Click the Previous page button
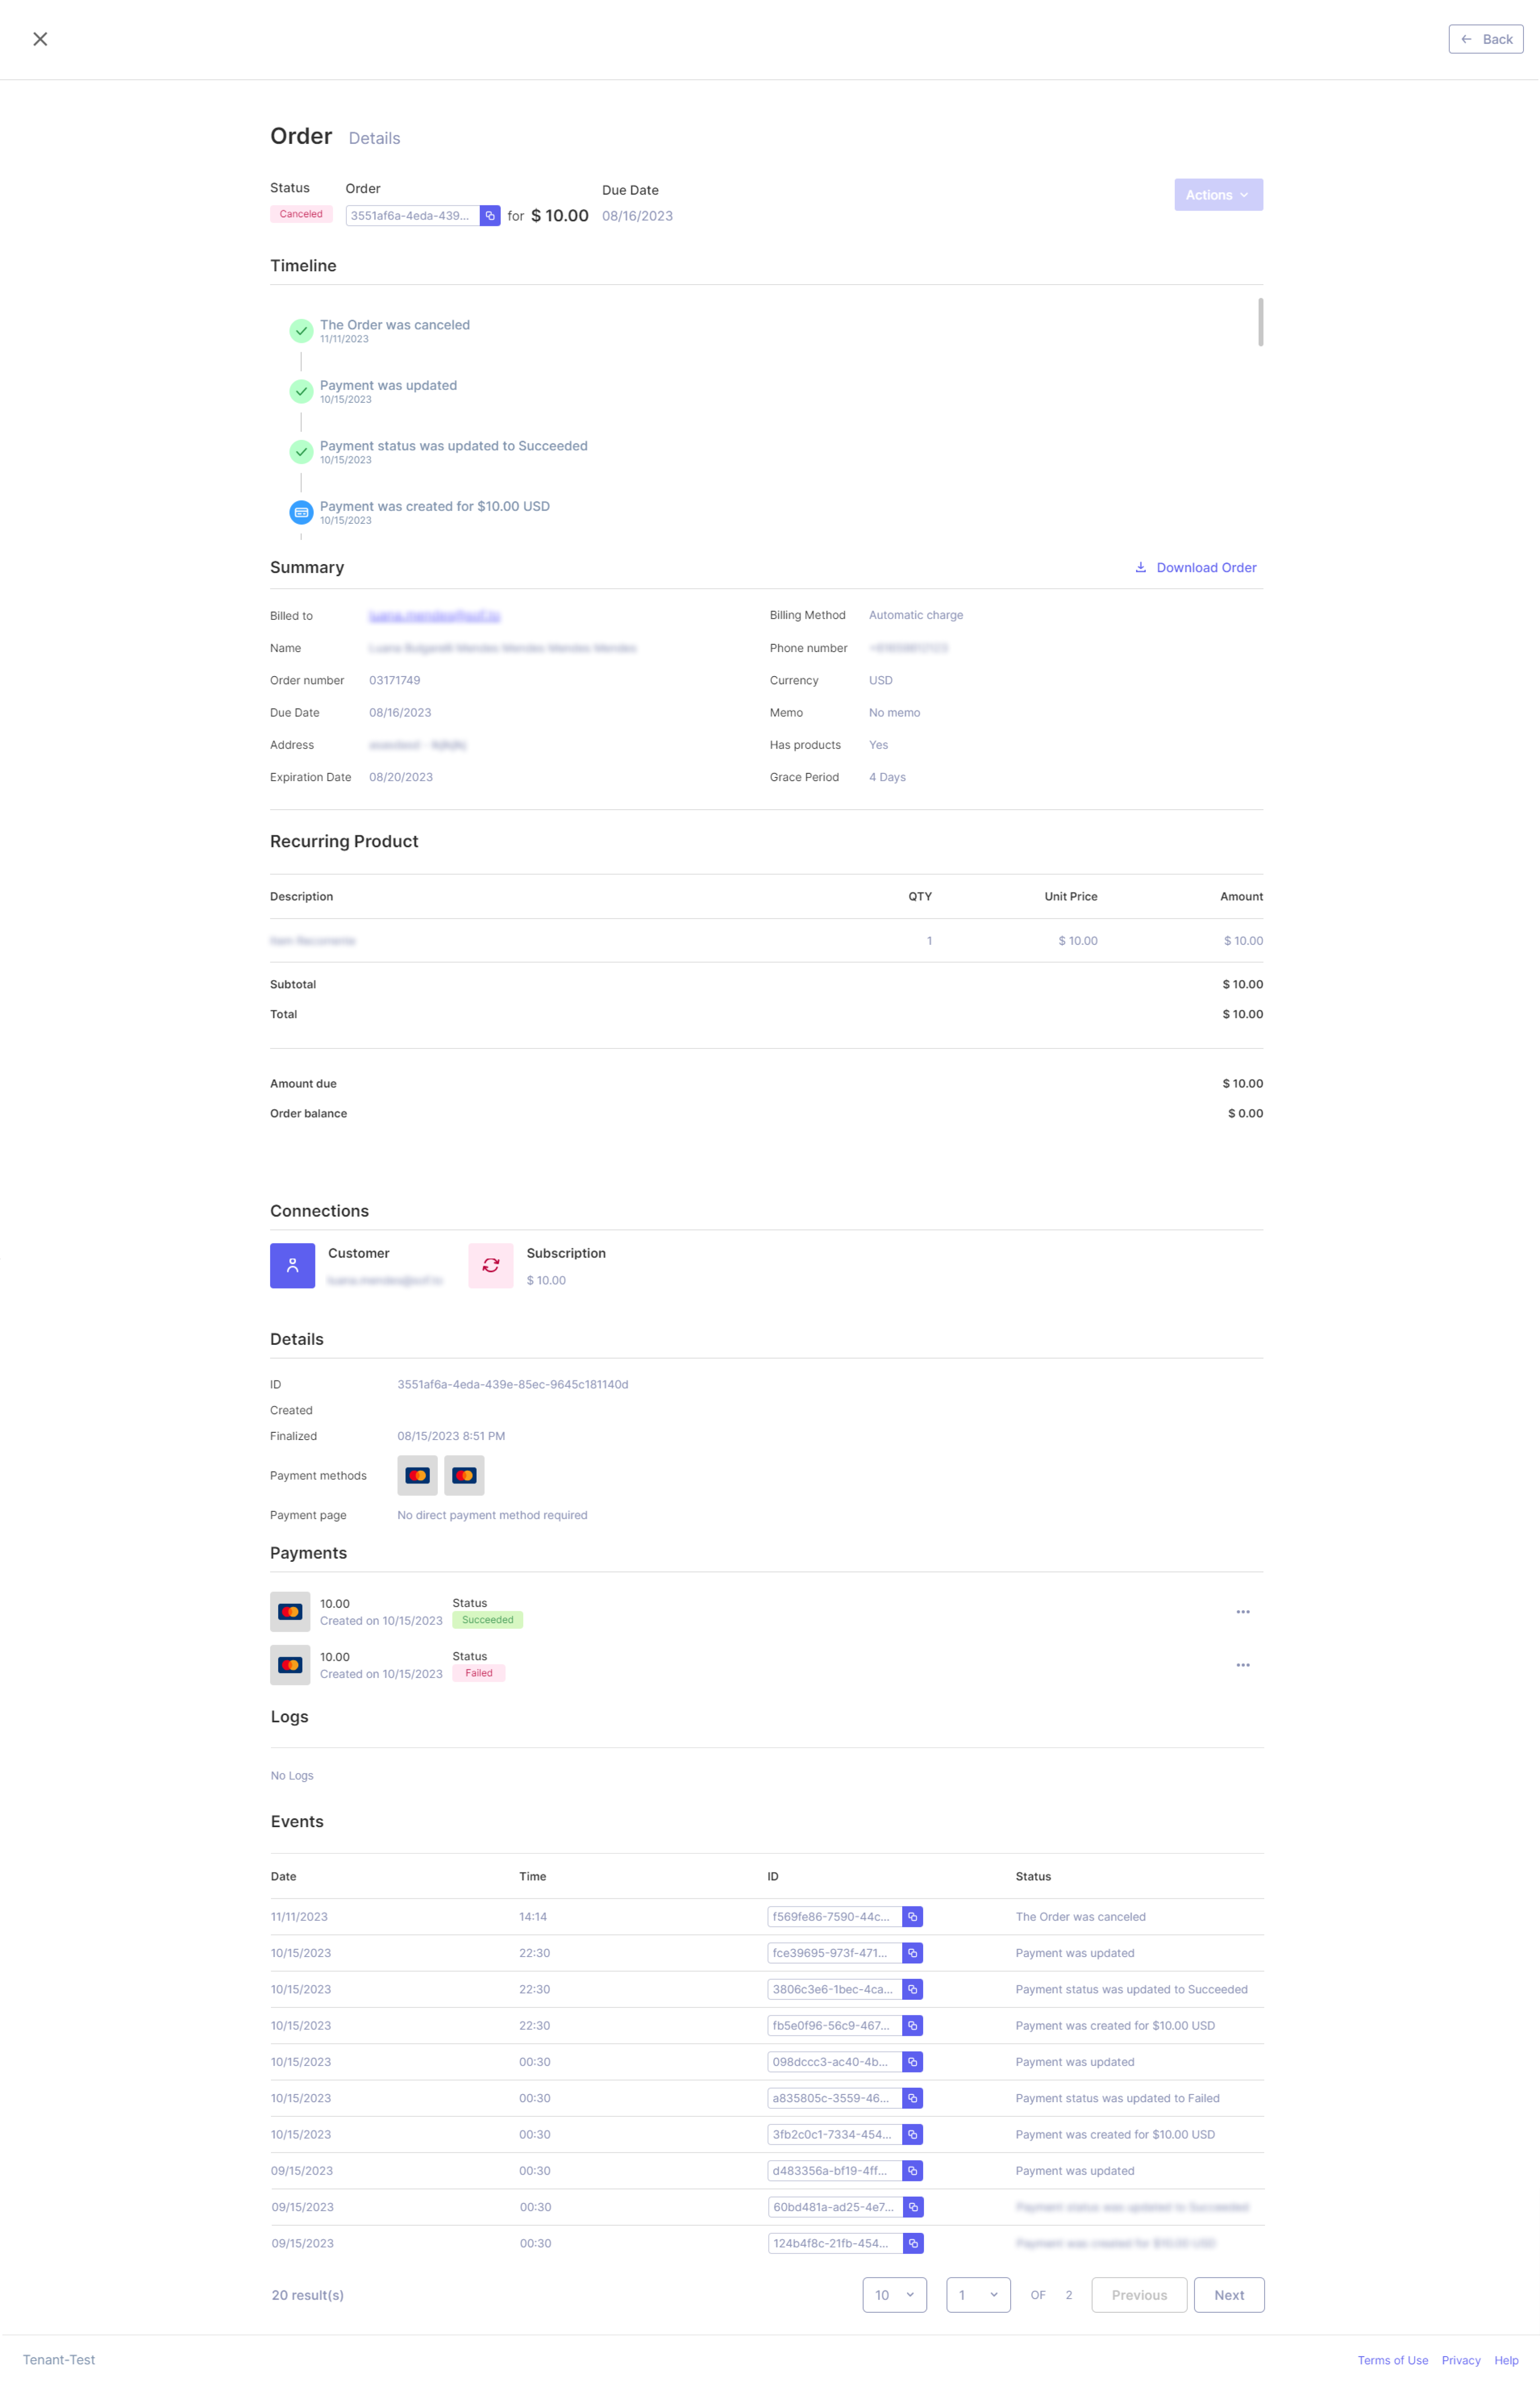This screenshot has height=2382, width=1540. 1139,2295
